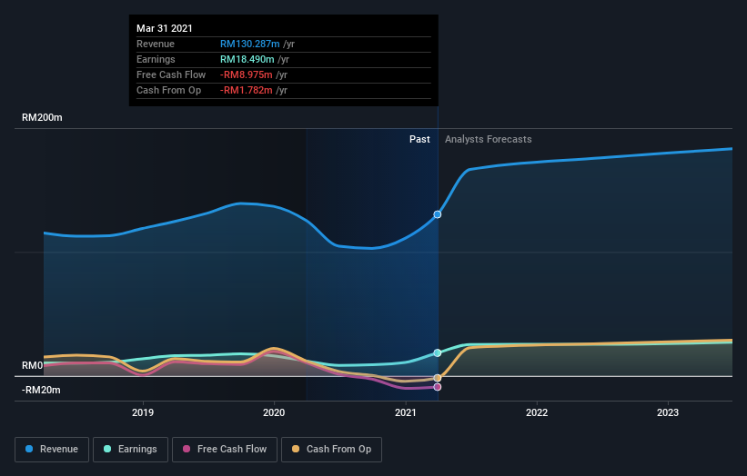
Task: Click the pink Free Cash Flow data point
Action: [438, 387]
